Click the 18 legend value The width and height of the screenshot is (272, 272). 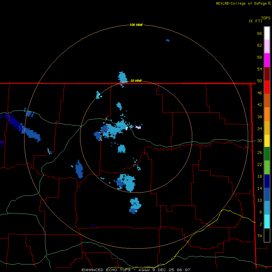(x=260, y=176)
